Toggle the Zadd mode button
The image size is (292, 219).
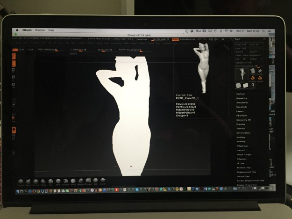pos(21,49)
